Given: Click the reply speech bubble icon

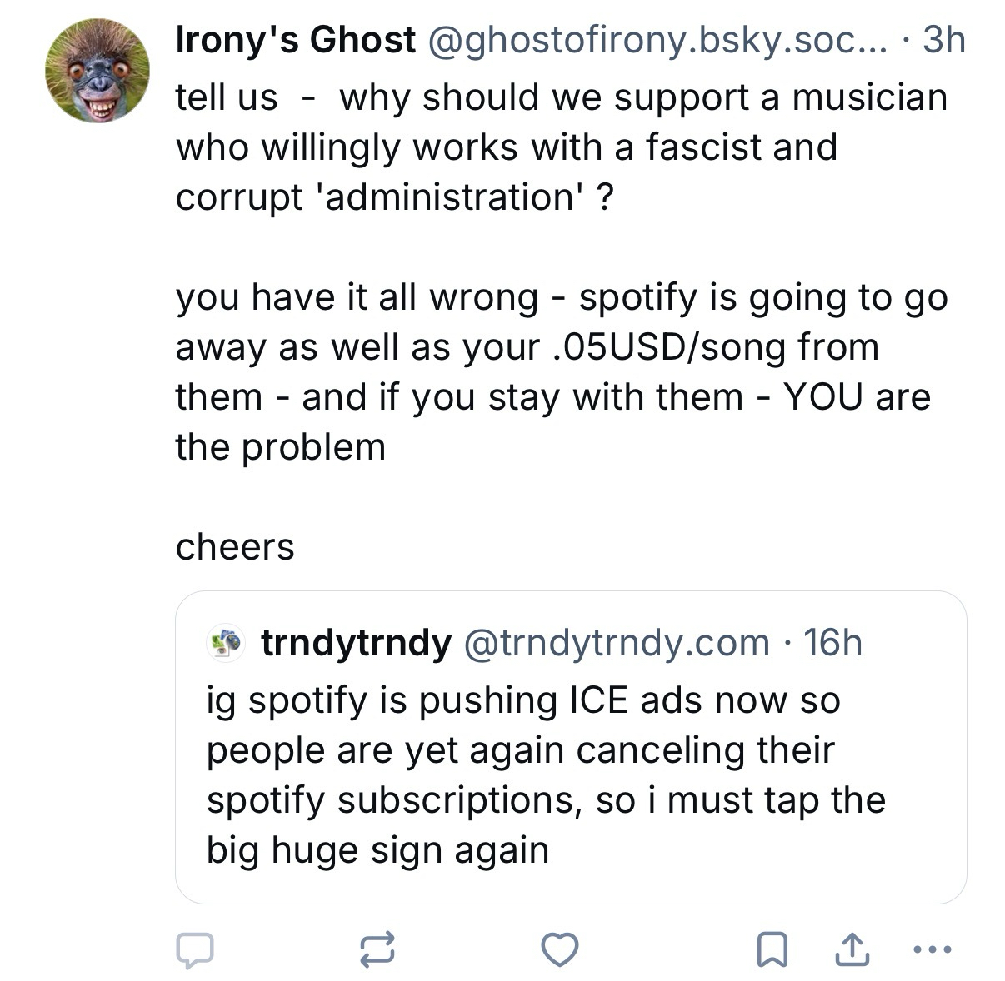Looking at the screenshot, I should (x=194, y=949).
